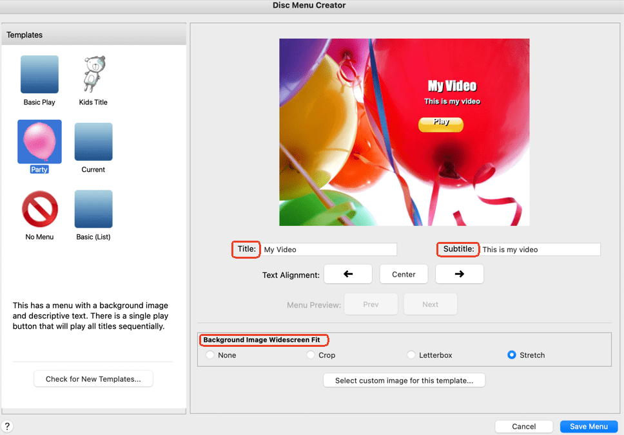Click the right arrow text alignment button
Image resolution: width=624 pixels, height=435 pixels.
(x=459, y=274)
